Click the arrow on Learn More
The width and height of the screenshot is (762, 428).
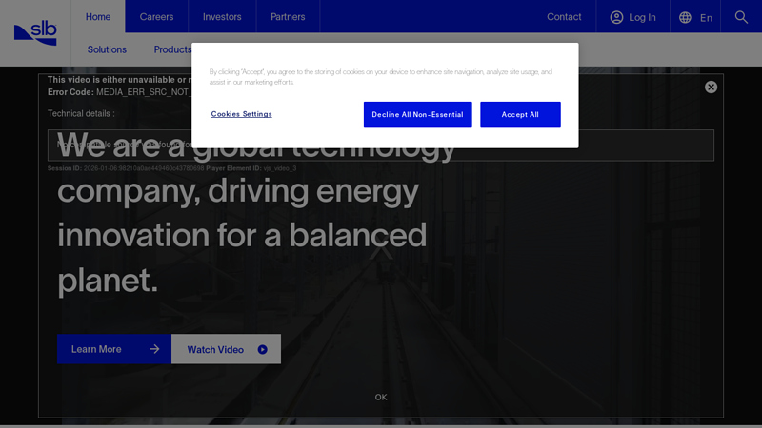154,349
